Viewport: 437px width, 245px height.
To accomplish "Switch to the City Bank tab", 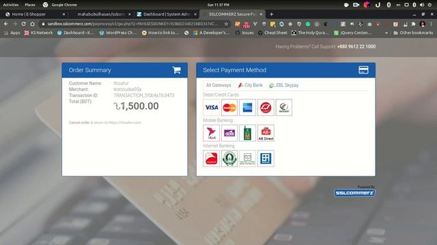I will point(251,85).
